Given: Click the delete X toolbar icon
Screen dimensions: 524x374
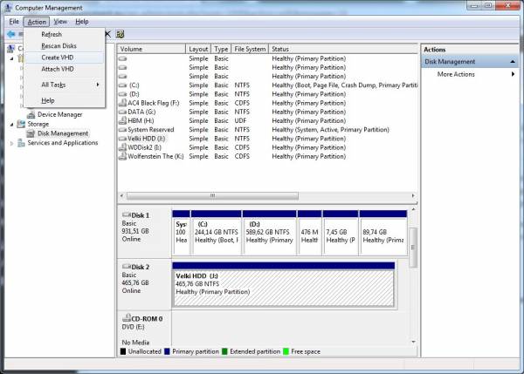Looking at the screenshot, I should (108, 34).
